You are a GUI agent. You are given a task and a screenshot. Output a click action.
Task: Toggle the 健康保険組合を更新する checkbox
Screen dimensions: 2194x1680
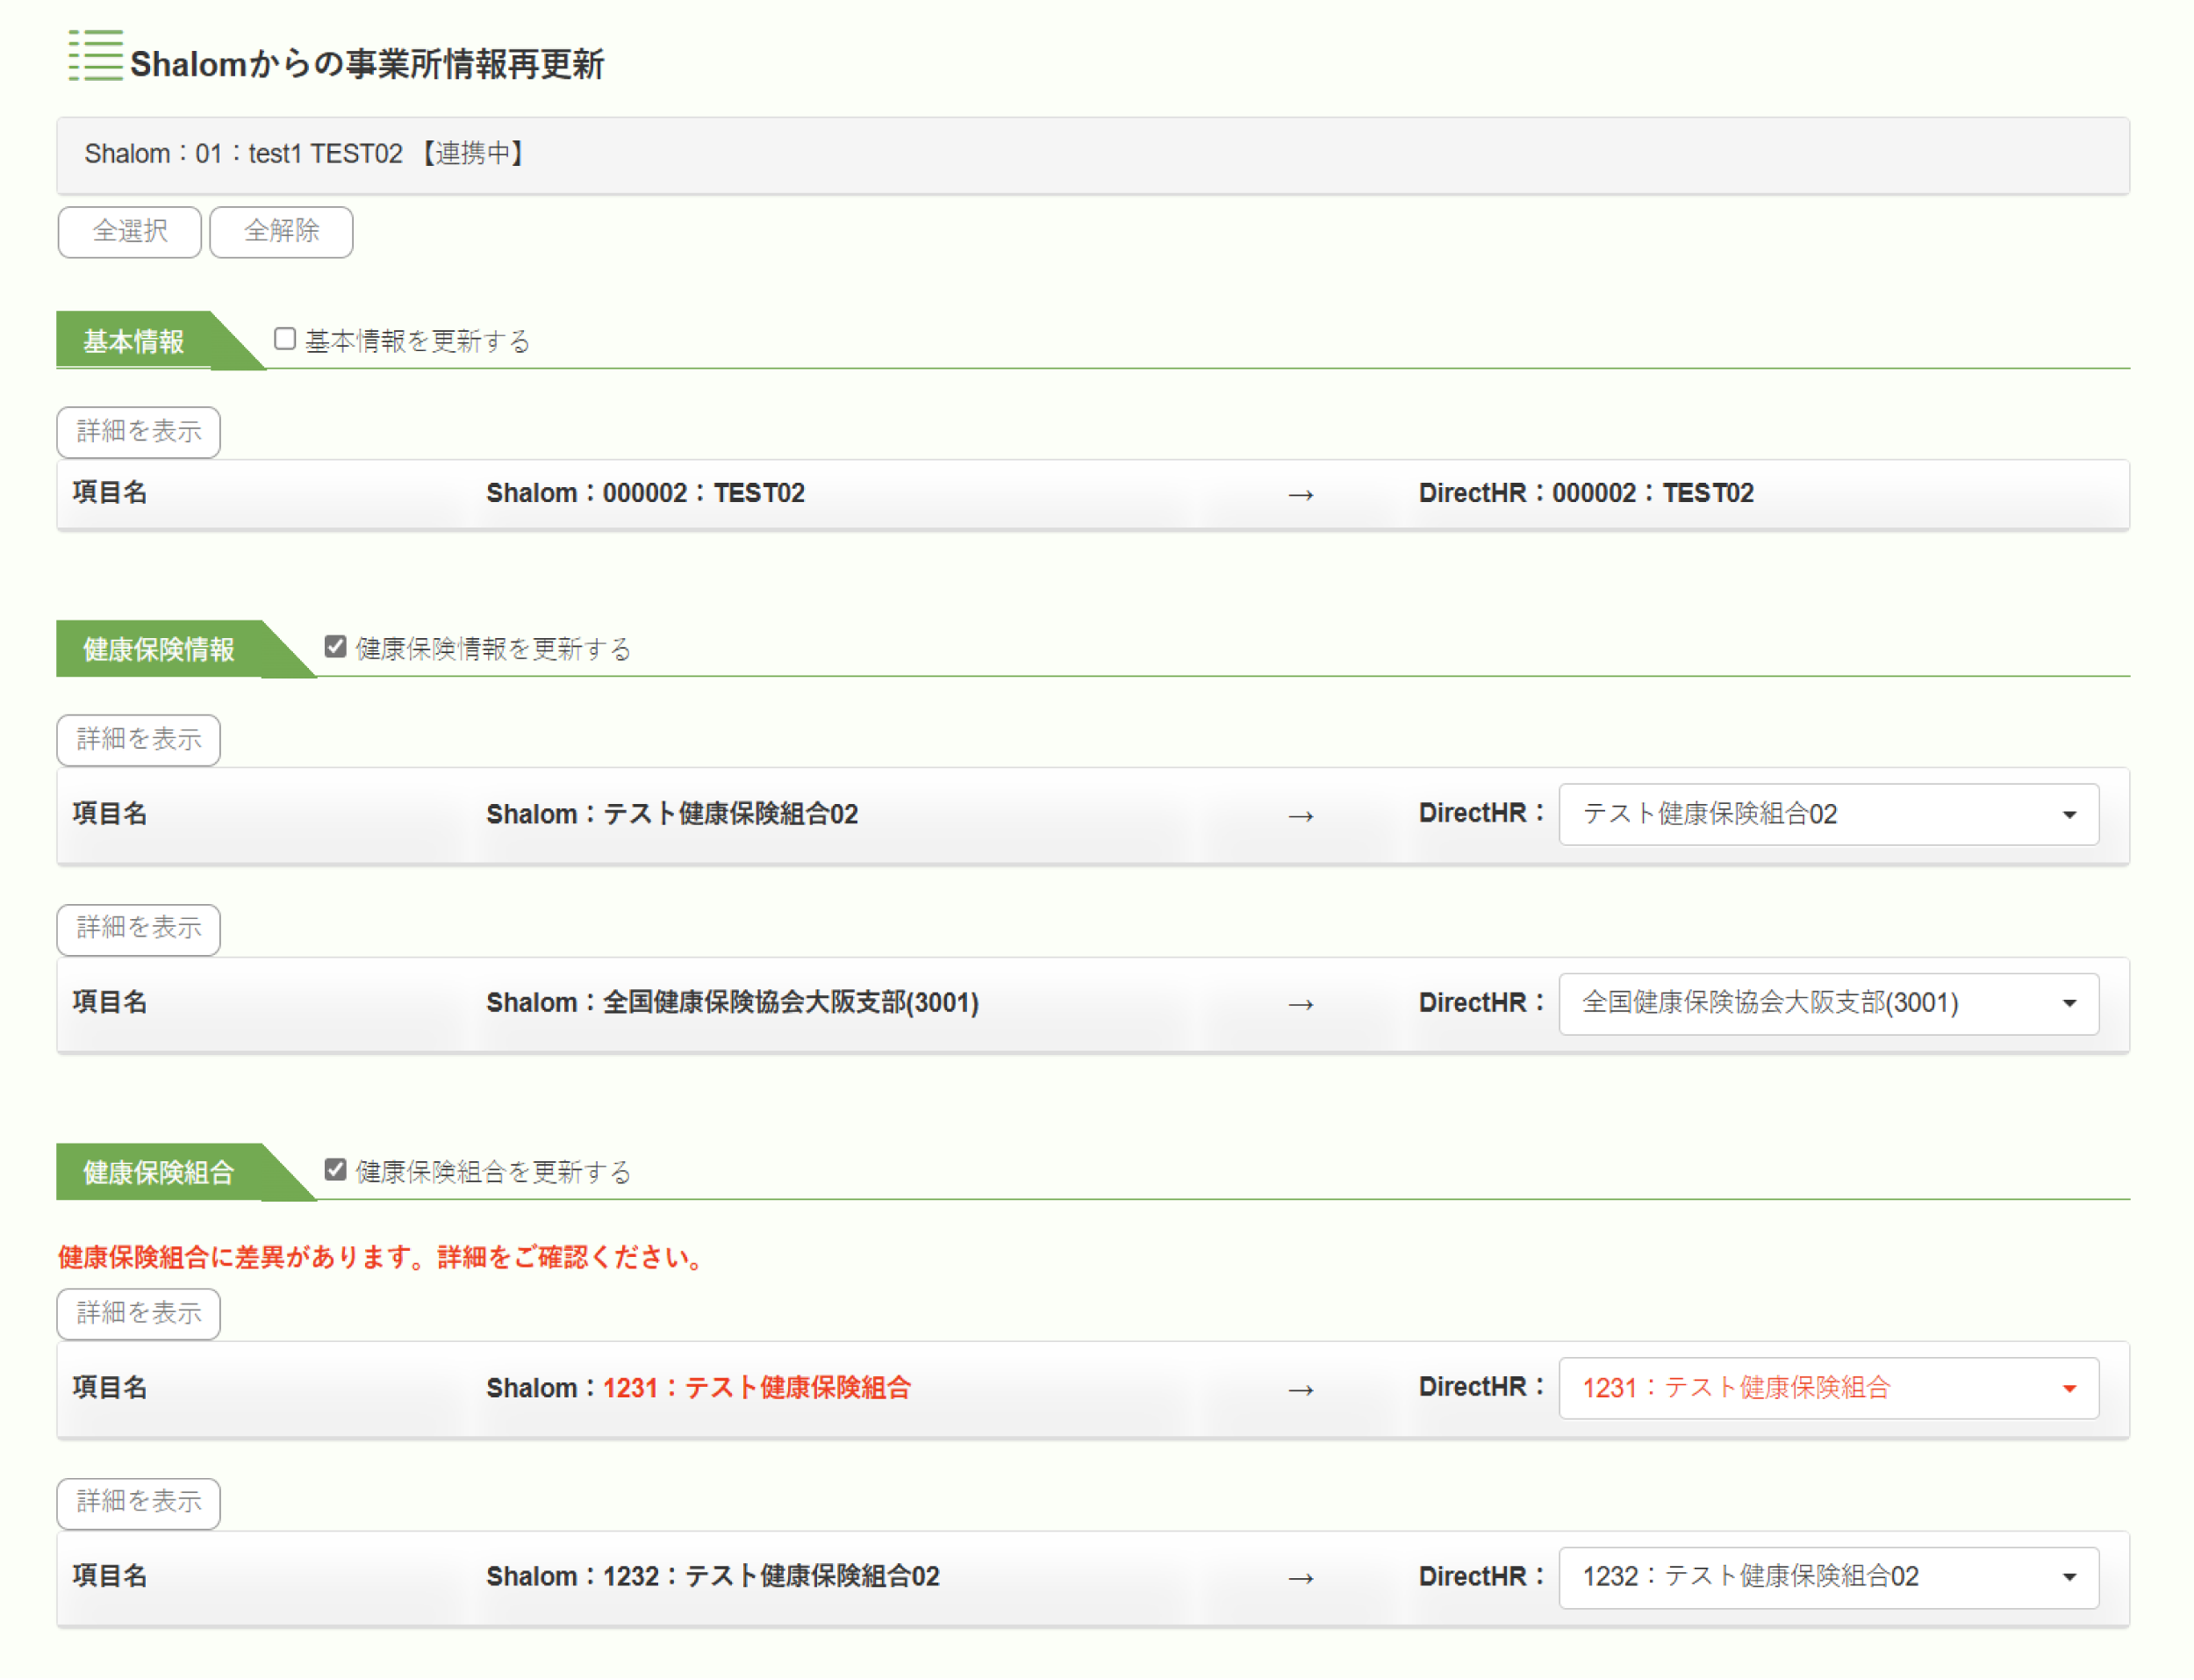tap(336, 1170)
